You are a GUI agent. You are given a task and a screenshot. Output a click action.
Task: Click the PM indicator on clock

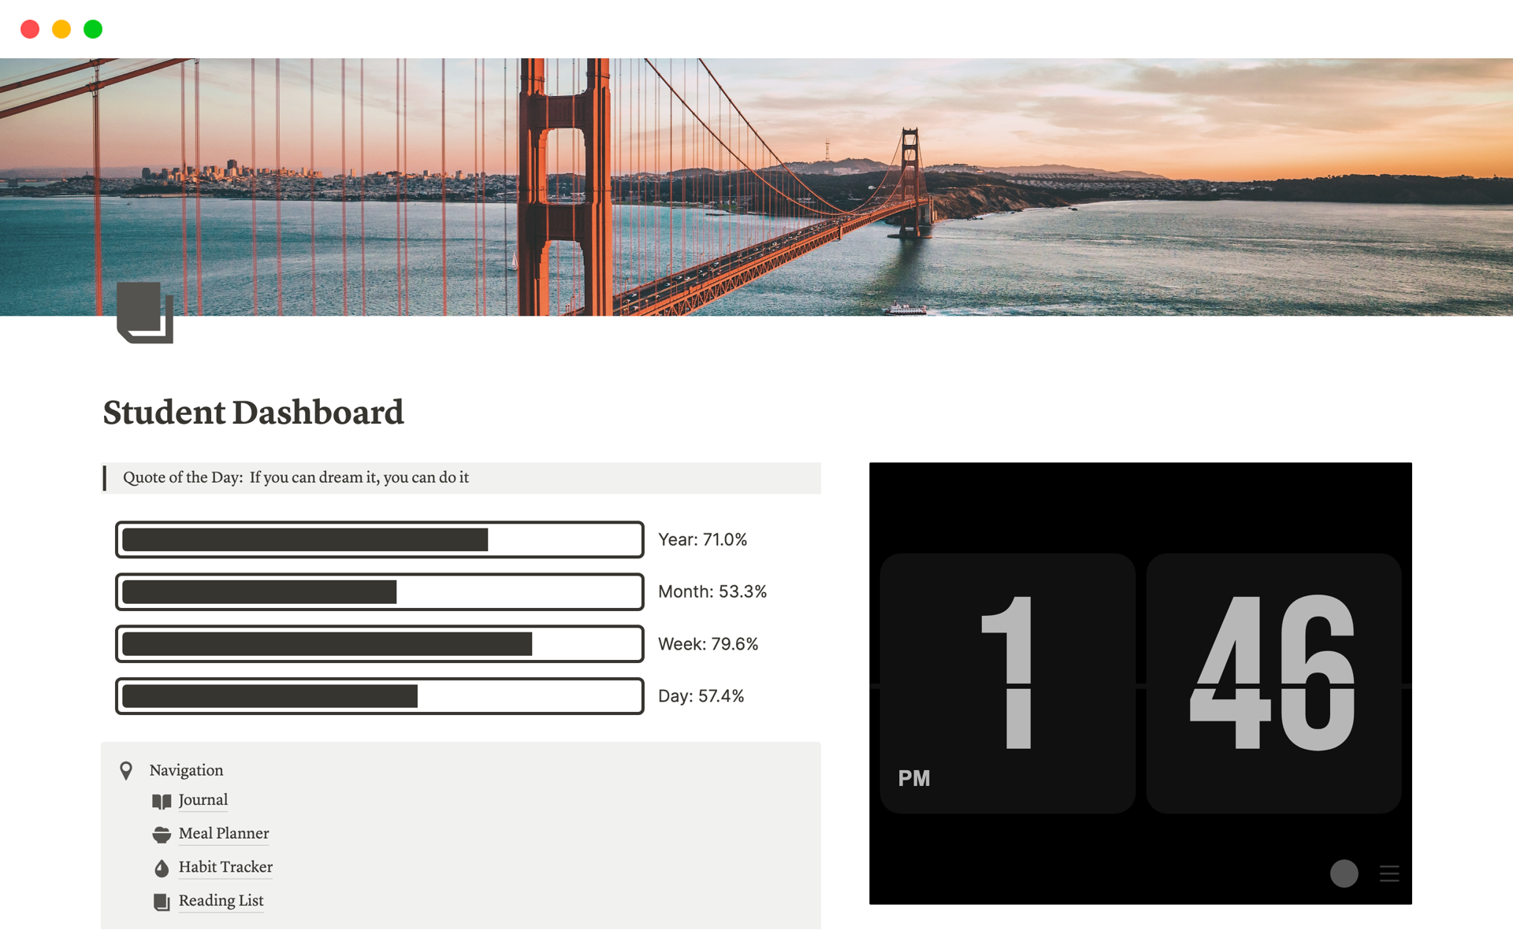[913, 776]
